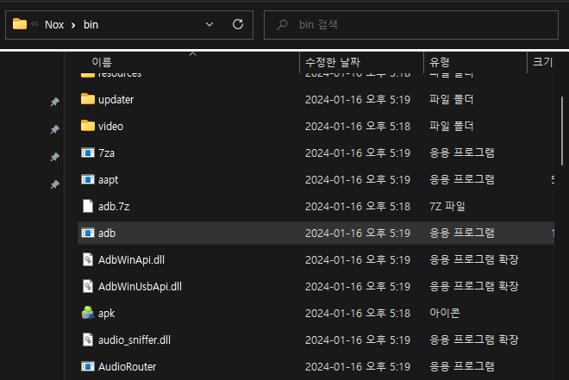Screen dimensions: 569x380
Task: Sort by the 이름 column header
Action: pyautogui.click(x=102, y=63)
